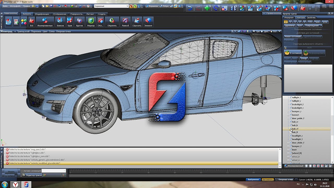Click the В составной button
334x188 pixels.
[x=293, y=53]
